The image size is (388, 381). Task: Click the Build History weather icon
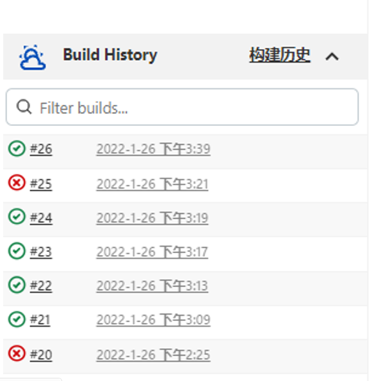point(33,56)
